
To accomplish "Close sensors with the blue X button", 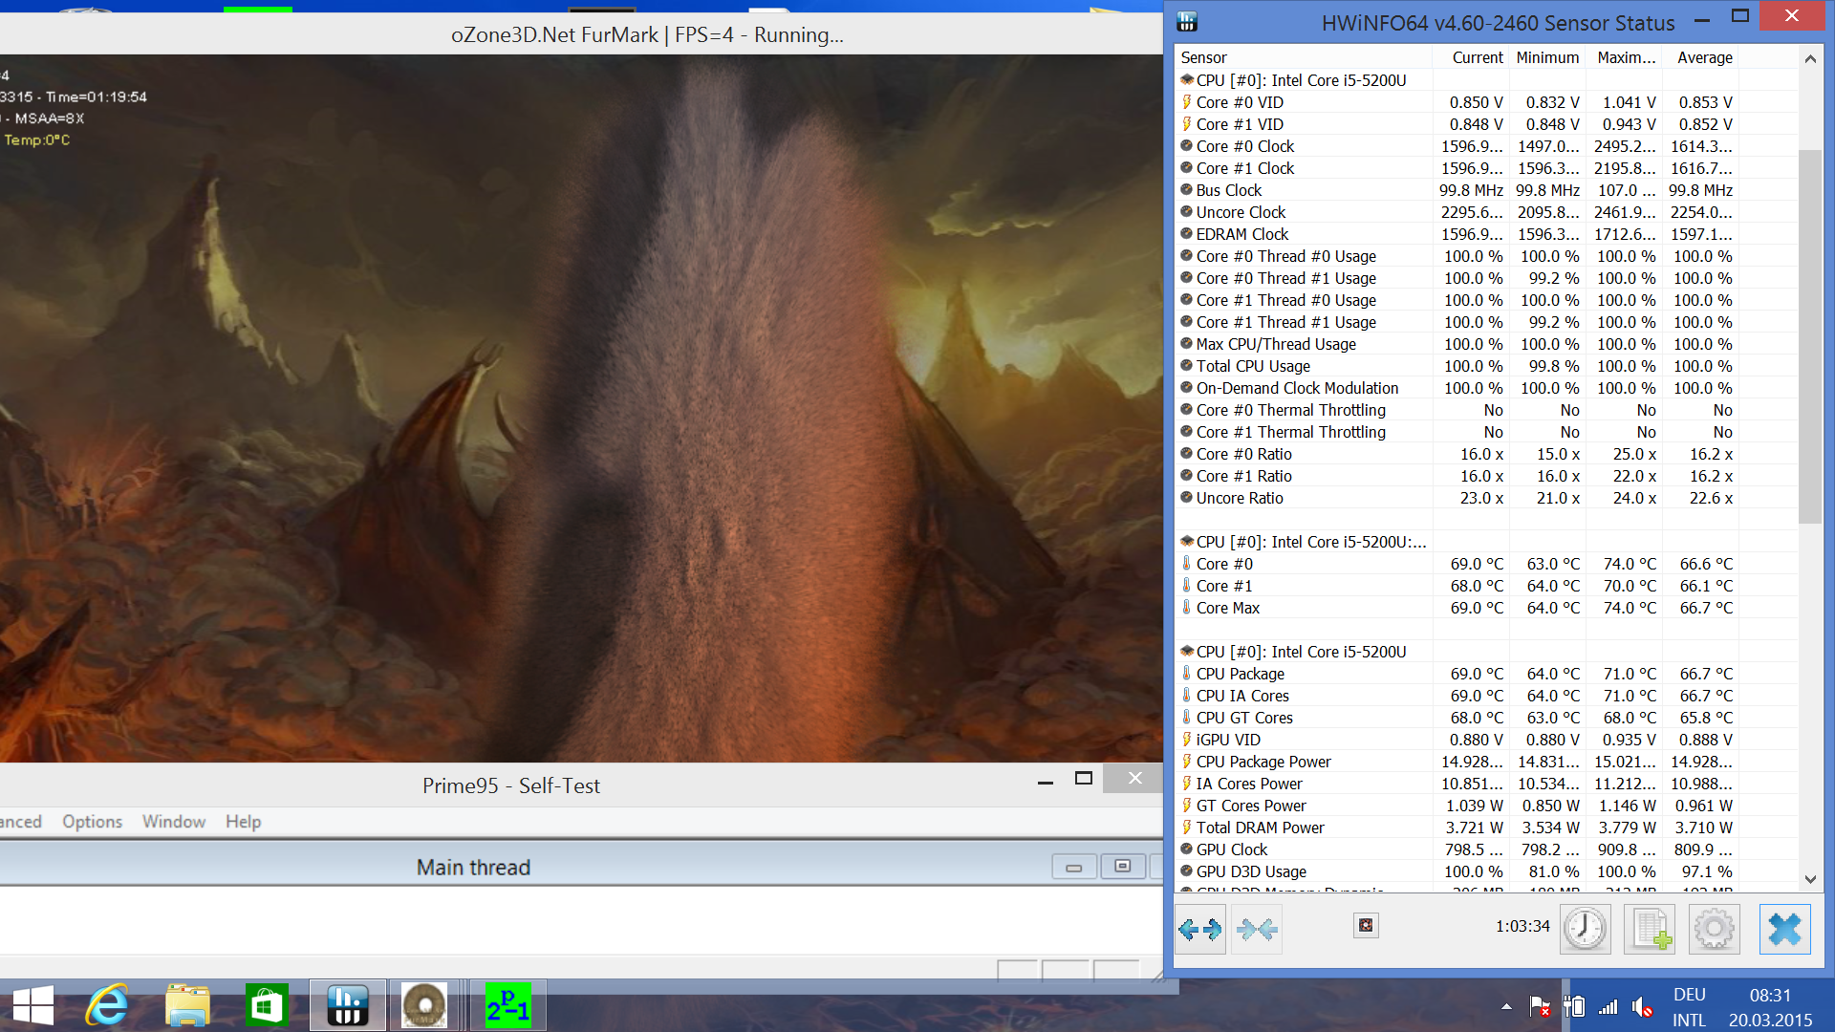I will point(1784,929).
